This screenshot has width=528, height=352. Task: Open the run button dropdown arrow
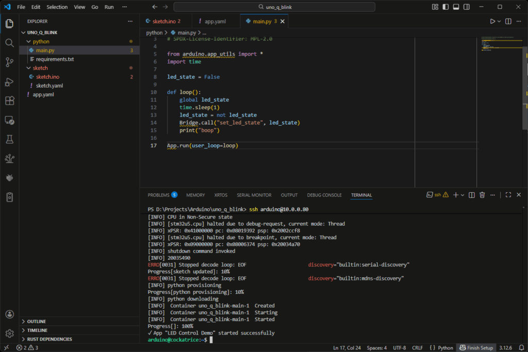[x=499, y=21]
